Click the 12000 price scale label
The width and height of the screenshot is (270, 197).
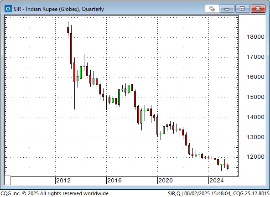point(255,157)
